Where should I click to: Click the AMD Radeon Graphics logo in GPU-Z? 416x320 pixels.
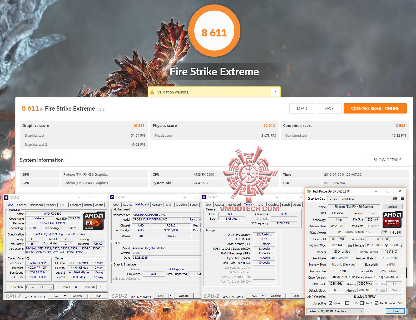click(392, 220)
